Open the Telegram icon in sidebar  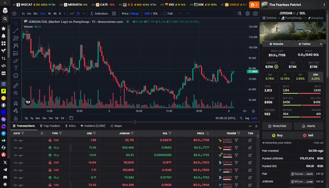5,170
